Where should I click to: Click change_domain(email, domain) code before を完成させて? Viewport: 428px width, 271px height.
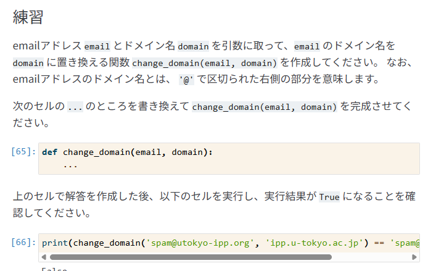pyautogui.click(x=265, y=107)
